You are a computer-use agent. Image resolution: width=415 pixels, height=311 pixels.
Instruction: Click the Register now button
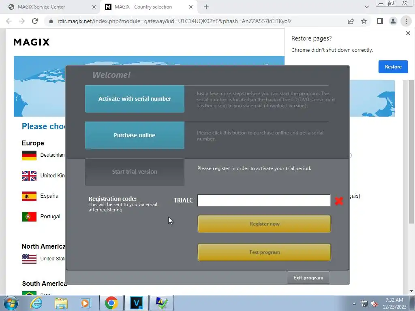(x=264, y=224)
